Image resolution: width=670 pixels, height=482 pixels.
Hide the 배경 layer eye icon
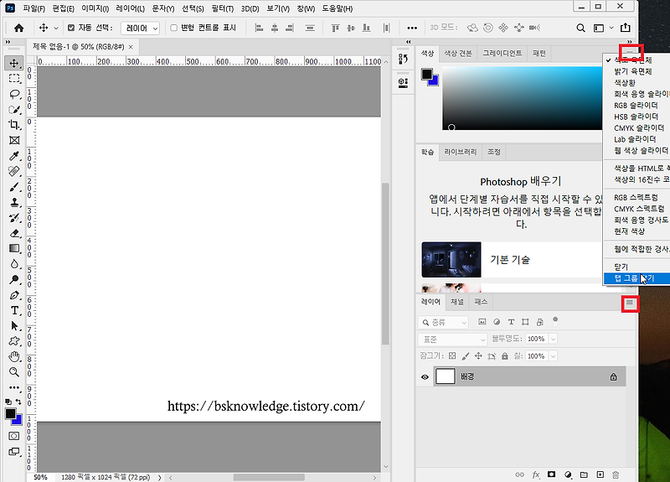[x=425, y=376]
